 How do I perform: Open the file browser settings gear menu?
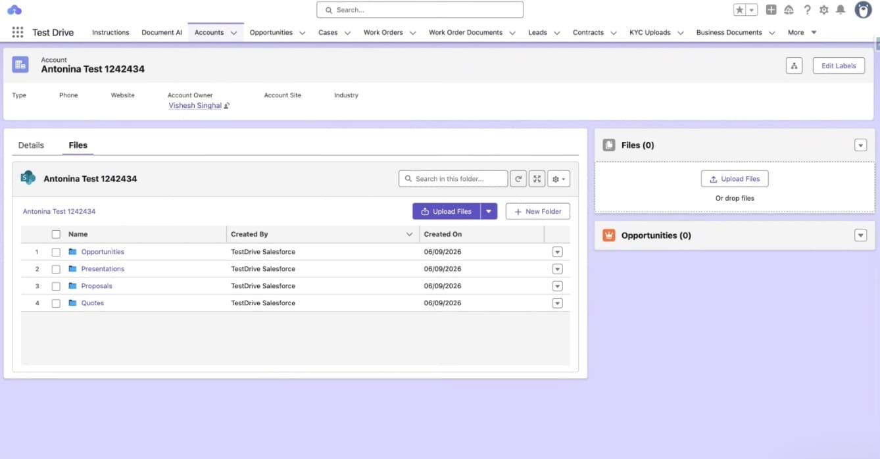(558, 179)
